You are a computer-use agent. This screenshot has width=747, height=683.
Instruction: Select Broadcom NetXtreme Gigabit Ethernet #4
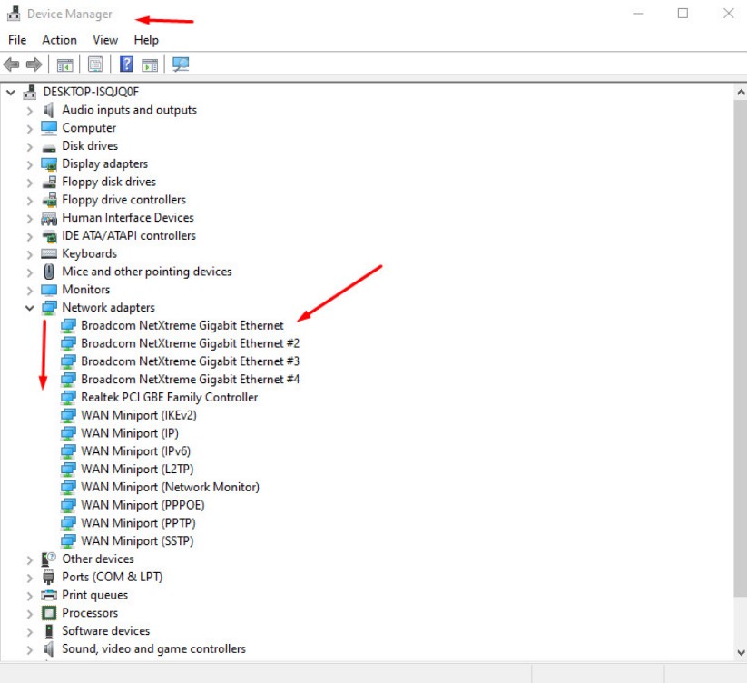pyautogui.click(x=190, y=380)
